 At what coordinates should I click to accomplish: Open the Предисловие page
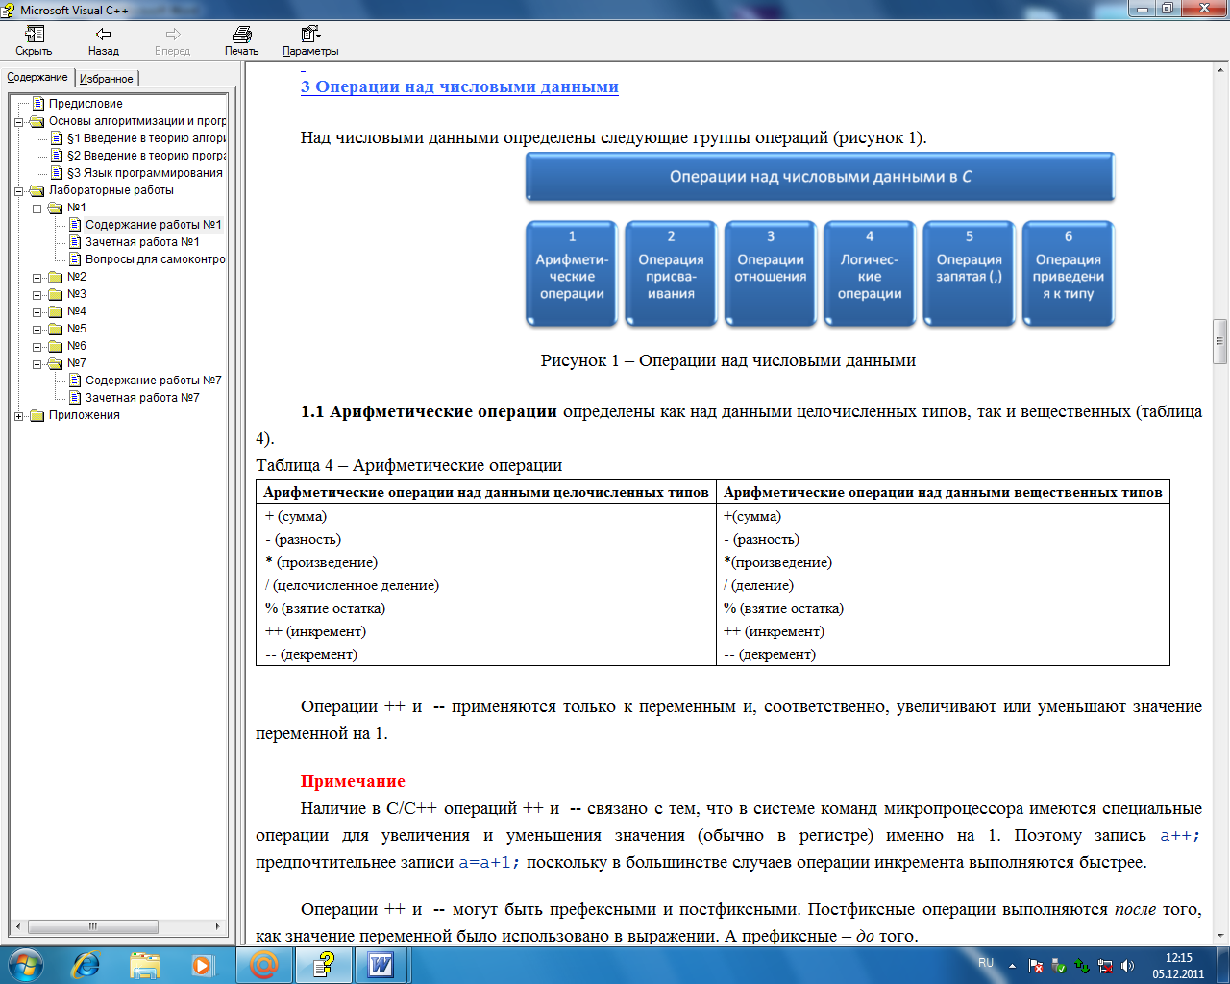click(86, 104)
